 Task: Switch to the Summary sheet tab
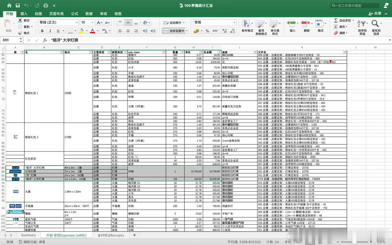pos(28,235)
